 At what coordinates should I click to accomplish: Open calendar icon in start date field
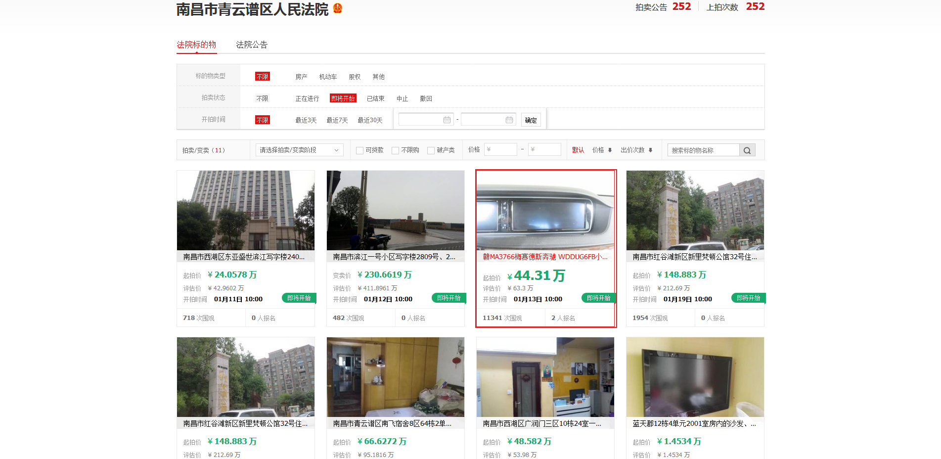click(x=447, y=120)
